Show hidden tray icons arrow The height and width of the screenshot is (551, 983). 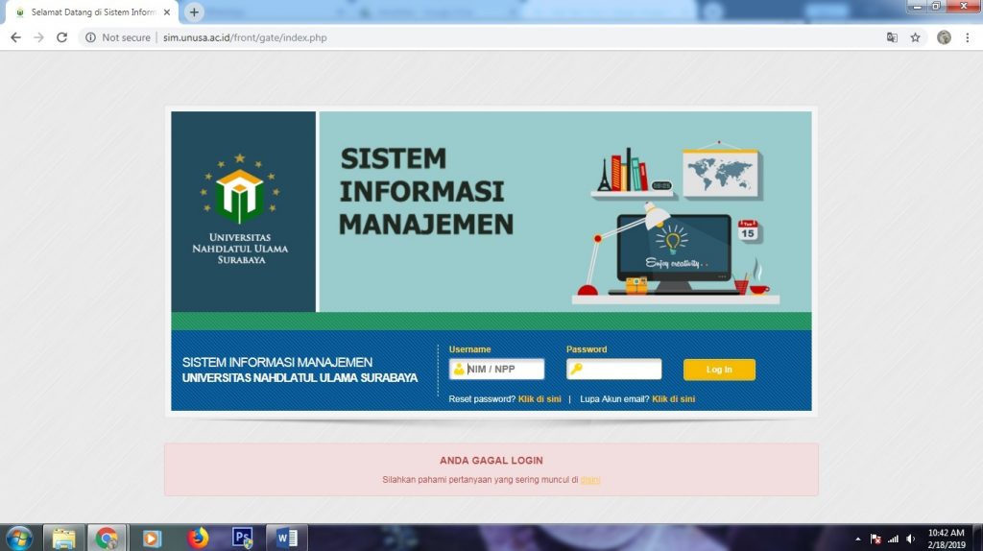point(857,539)
